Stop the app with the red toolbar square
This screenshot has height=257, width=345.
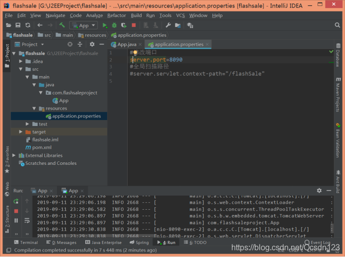click(134, 25)
